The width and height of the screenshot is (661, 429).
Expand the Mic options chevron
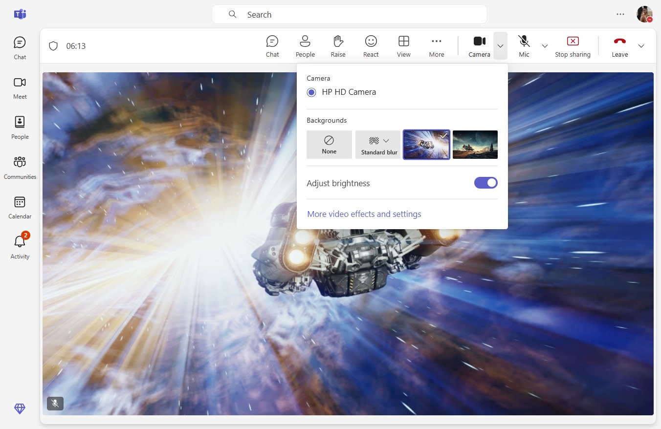(545, 46)
